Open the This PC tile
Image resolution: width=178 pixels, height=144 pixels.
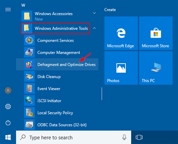[156, 68]
